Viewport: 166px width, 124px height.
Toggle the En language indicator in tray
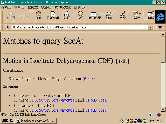(140, 121)
